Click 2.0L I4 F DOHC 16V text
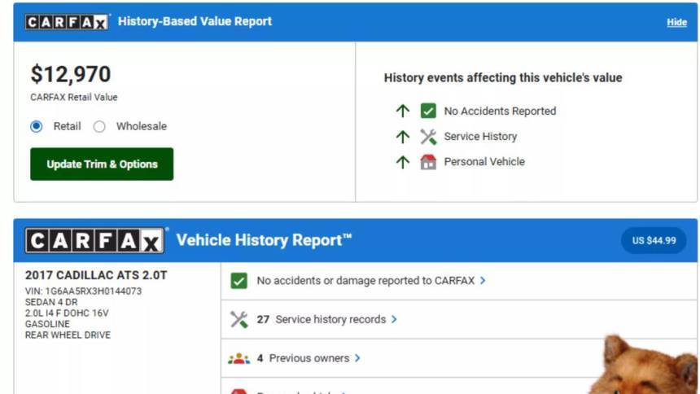Image resolution: width=700 pixels, height=394 pixels. [x=67, y=313]
